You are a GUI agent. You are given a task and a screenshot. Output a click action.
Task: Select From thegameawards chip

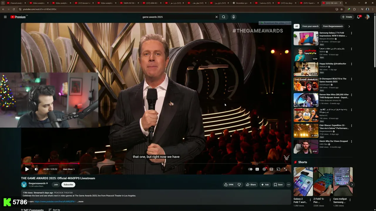point(333,26)
